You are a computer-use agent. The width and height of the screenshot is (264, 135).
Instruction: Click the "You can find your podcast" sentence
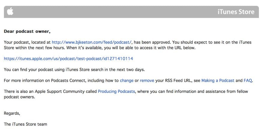point(30,70)
